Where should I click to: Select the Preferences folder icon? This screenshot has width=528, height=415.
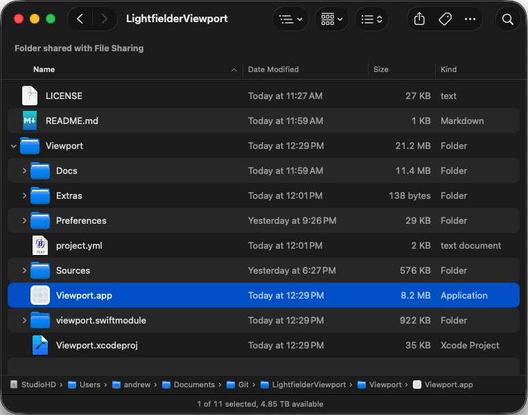40,220
